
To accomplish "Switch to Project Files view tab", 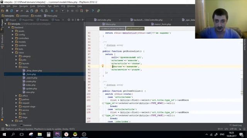I will point(26,20).
